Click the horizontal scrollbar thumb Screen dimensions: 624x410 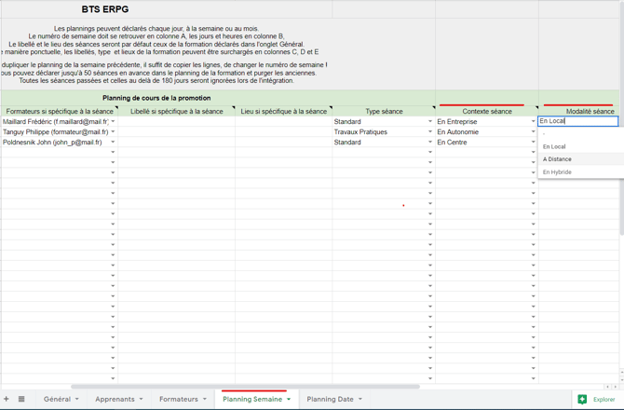tap(245, 387)
